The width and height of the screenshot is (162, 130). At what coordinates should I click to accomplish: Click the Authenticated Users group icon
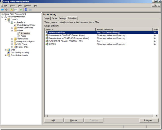pos(47,32)
